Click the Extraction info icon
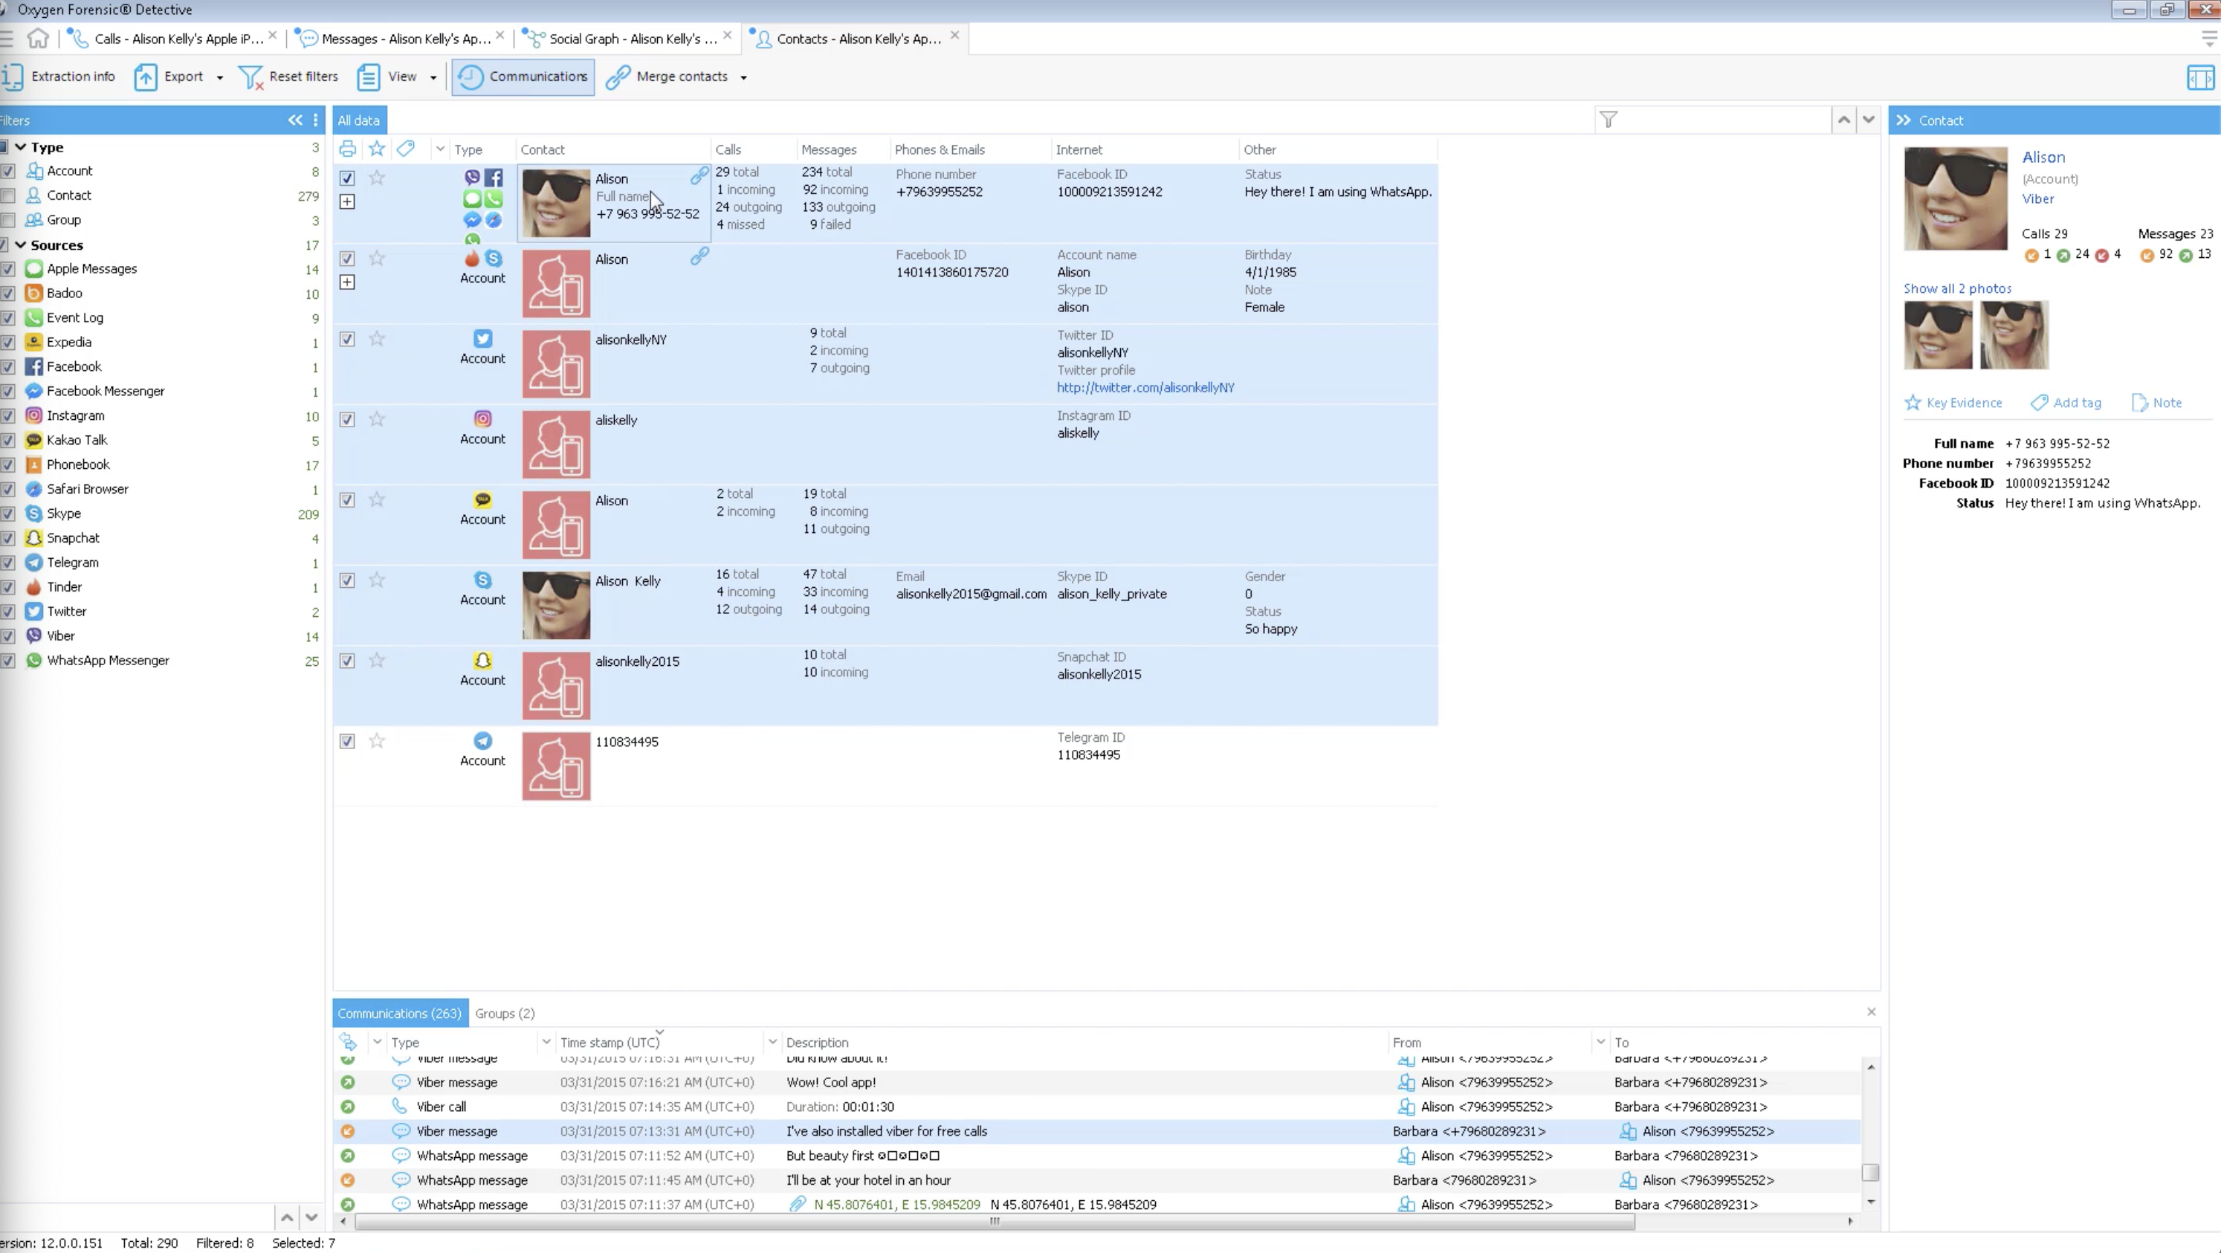 13,77
